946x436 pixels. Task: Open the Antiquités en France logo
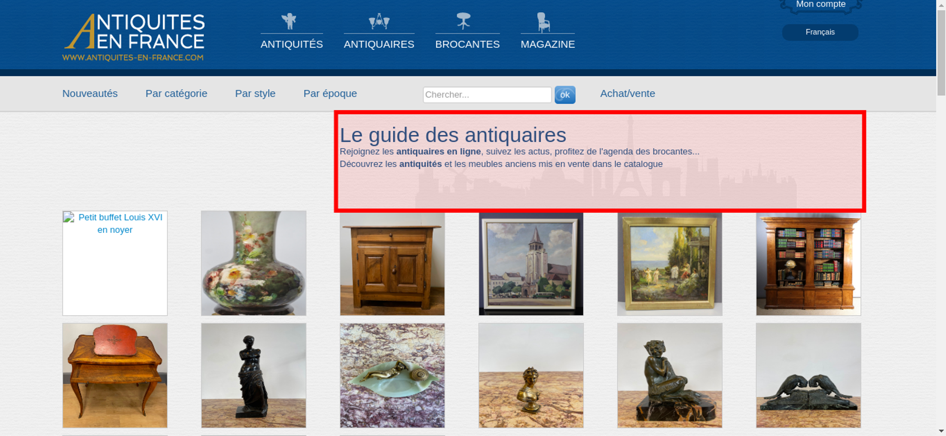pyautogui.click(x=134, y=37)
